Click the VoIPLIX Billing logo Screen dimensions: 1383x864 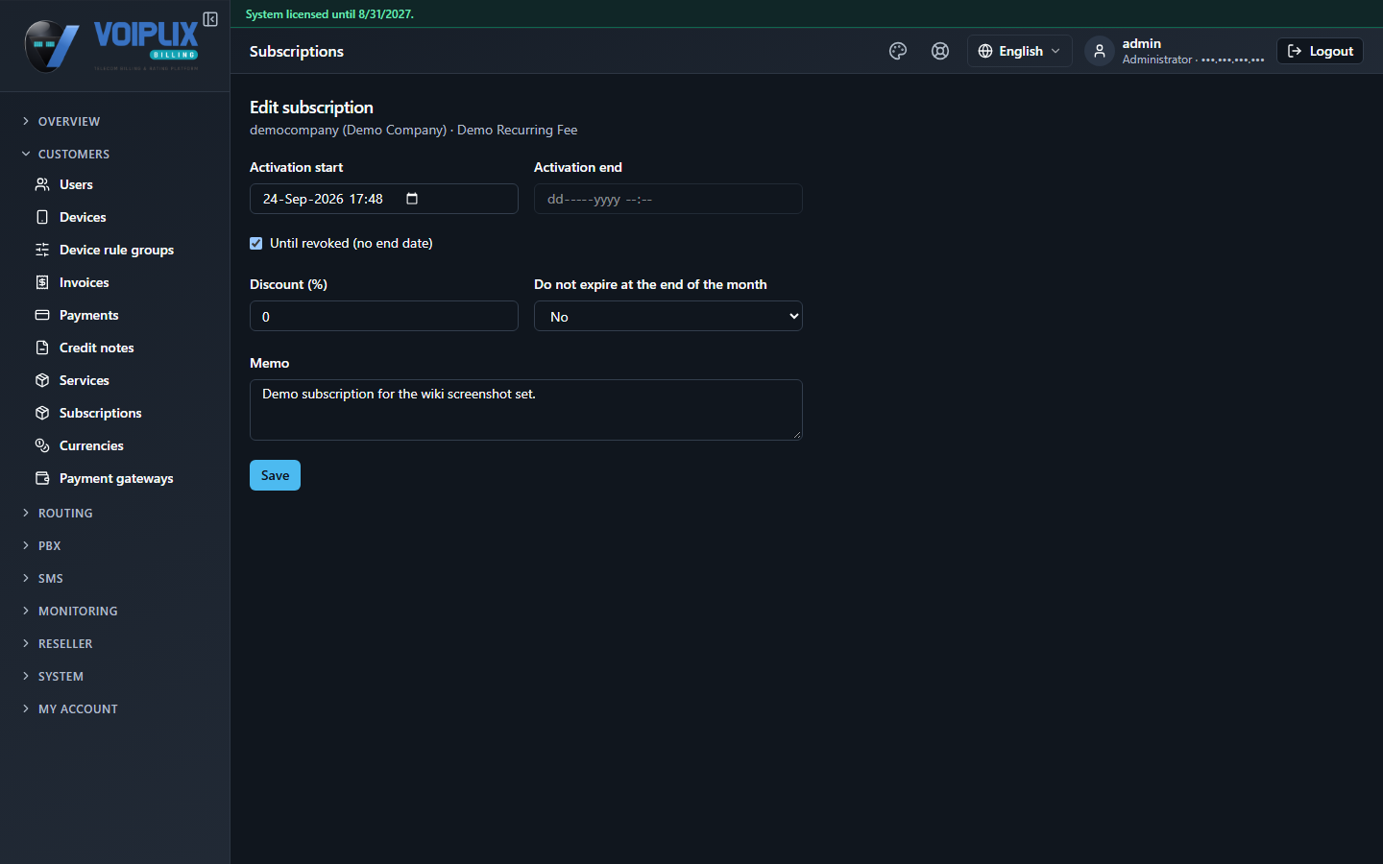[x=111, y=45]
